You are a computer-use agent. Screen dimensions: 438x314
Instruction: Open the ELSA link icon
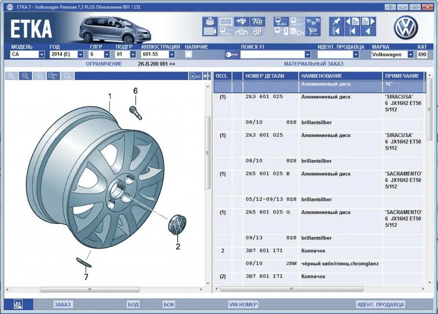coord(281,22)
